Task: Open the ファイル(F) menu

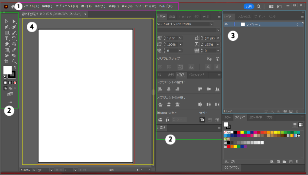Action: pos(31,6)
